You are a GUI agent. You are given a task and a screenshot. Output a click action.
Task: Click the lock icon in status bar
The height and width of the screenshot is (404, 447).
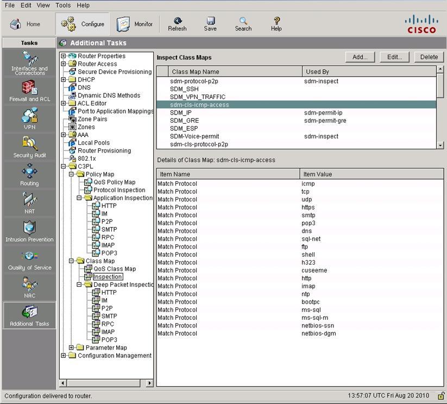(441, 396)
